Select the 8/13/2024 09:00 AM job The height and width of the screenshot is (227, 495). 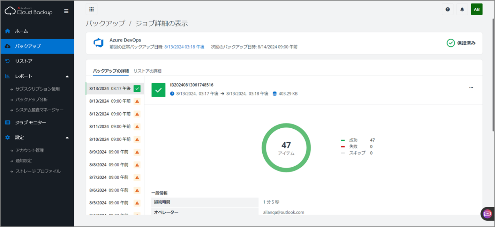(115, 101)
